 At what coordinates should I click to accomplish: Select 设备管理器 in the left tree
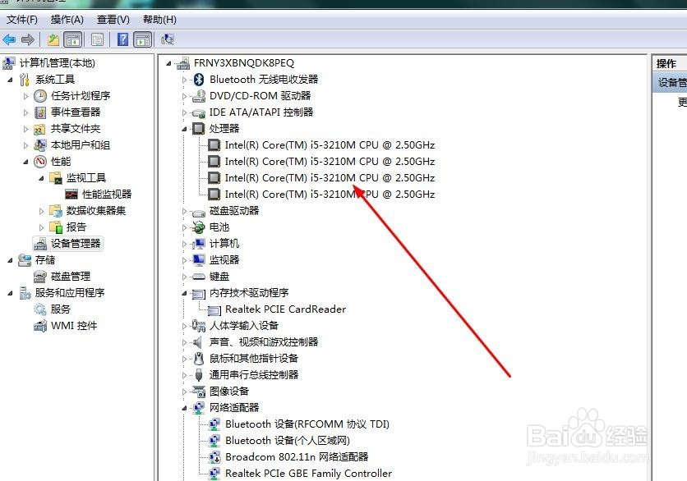[76, 243]
